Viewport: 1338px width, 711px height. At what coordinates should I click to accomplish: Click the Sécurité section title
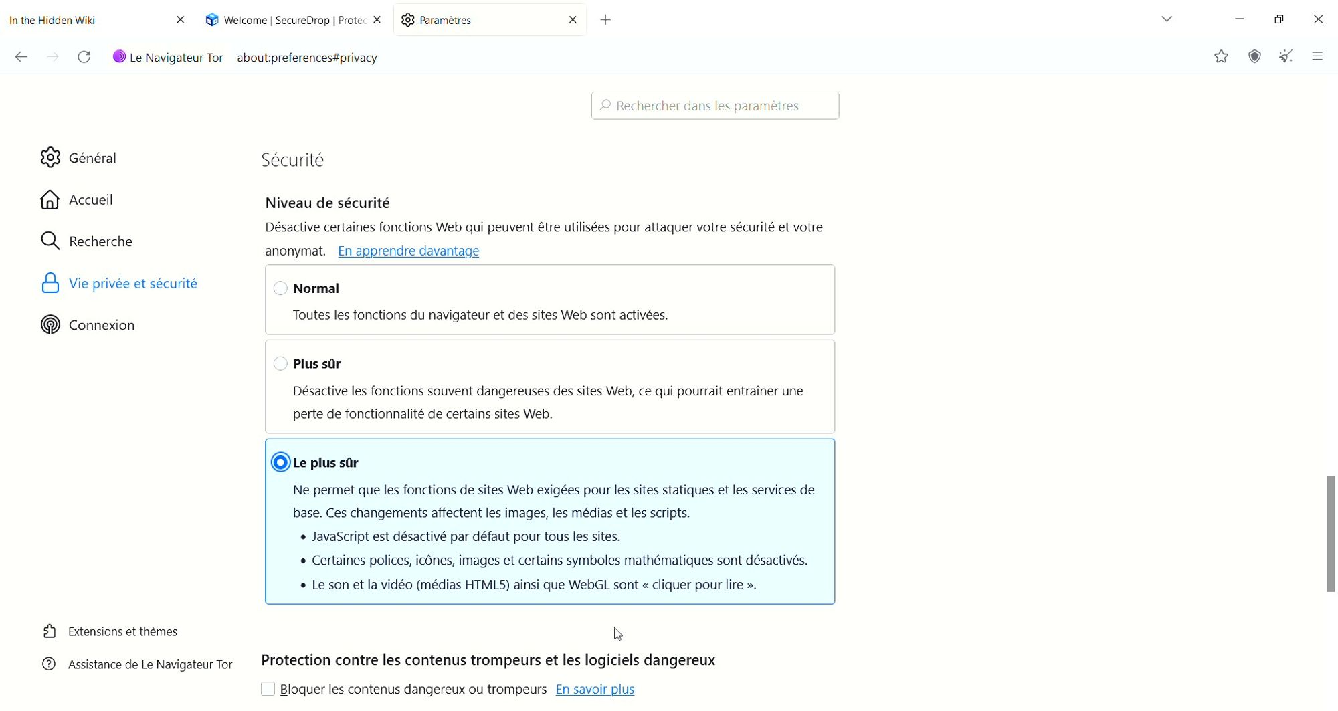pyautogui.click(x=292, y=160)
